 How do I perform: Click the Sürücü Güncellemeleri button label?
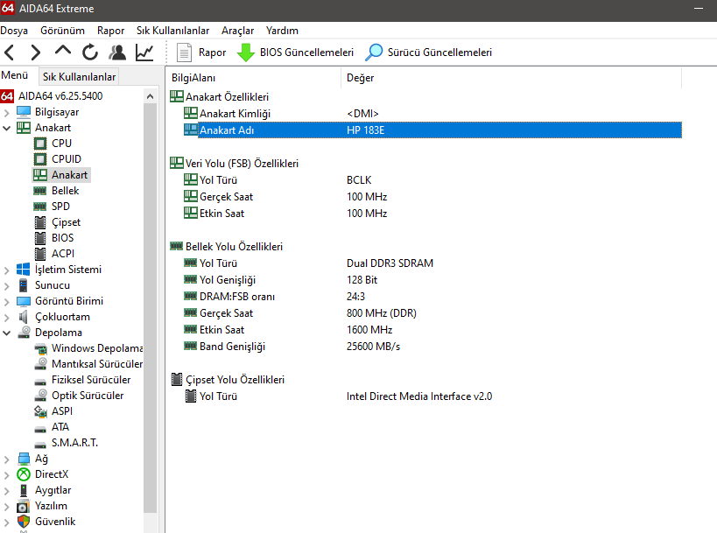click(x=439, y=53)
